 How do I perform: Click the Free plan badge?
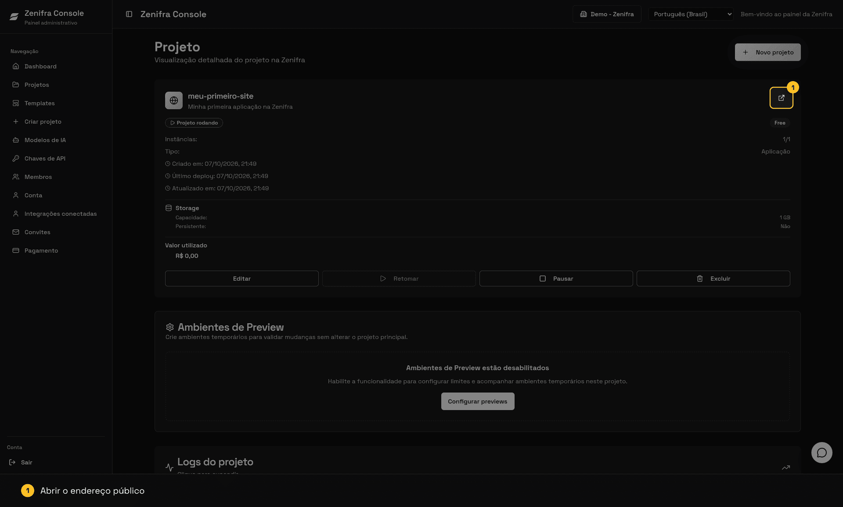pos(780,123)
